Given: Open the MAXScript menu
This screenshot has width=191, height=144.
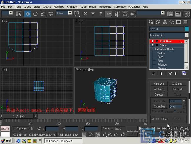Looking at the screenshot, I should (134, 7).
